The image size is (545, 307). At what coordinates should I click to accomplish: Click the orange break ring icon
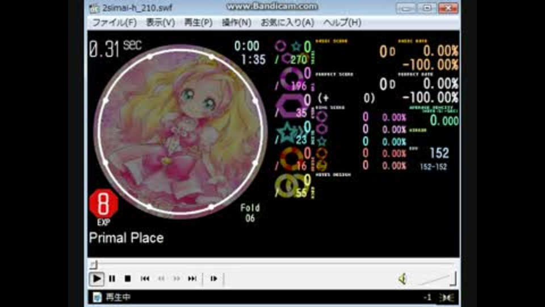291,159
